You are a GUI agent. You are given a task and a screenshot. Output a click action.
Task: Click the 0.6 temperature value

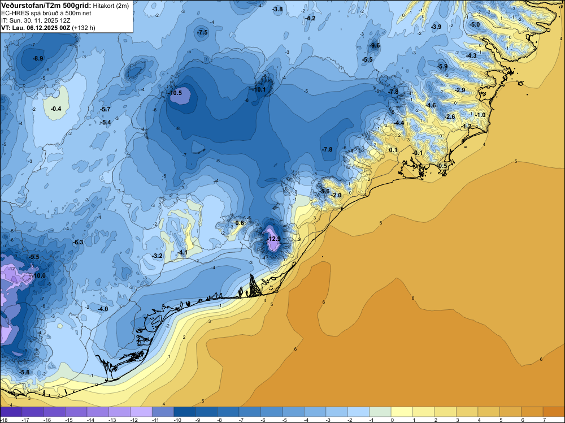pyautogui.click(x=240, y=223)
